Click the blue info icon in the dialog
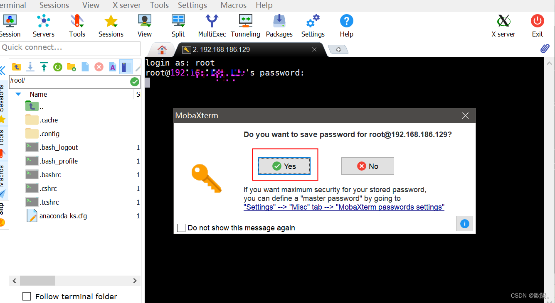555x303 pixels. [x=465, y=224]
